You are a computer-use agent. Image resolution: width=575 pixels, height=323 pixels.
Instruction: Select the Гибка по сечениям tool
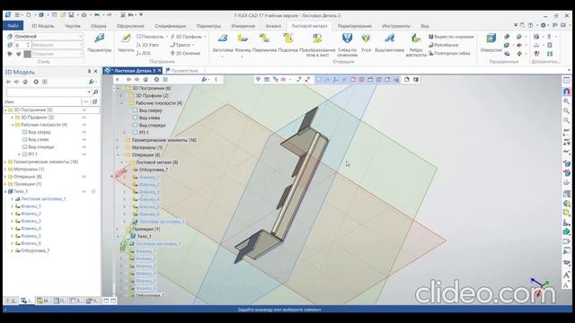(x=348, y=45)
